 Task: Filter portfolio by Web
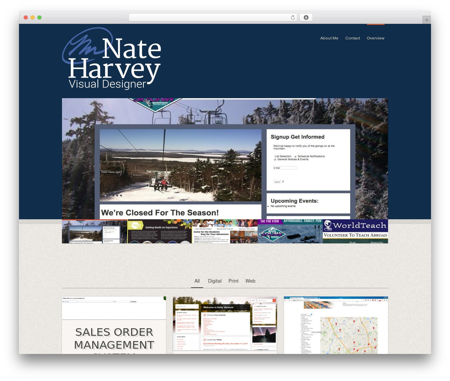pyautogui.click(x=250, y=281)
